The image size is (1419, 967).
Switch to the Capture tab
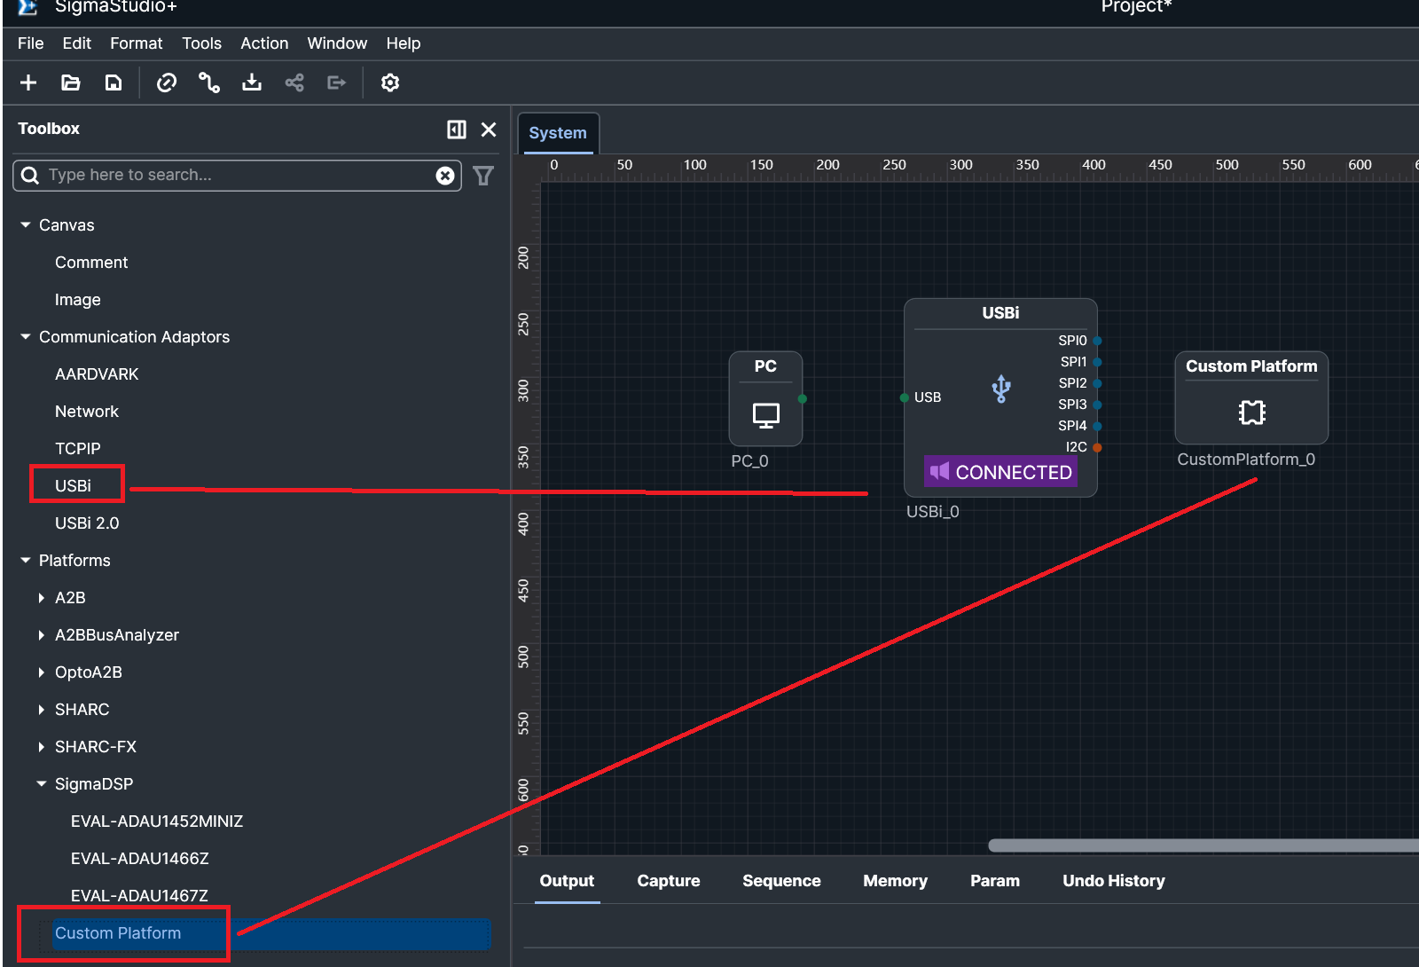click(669, 881)
